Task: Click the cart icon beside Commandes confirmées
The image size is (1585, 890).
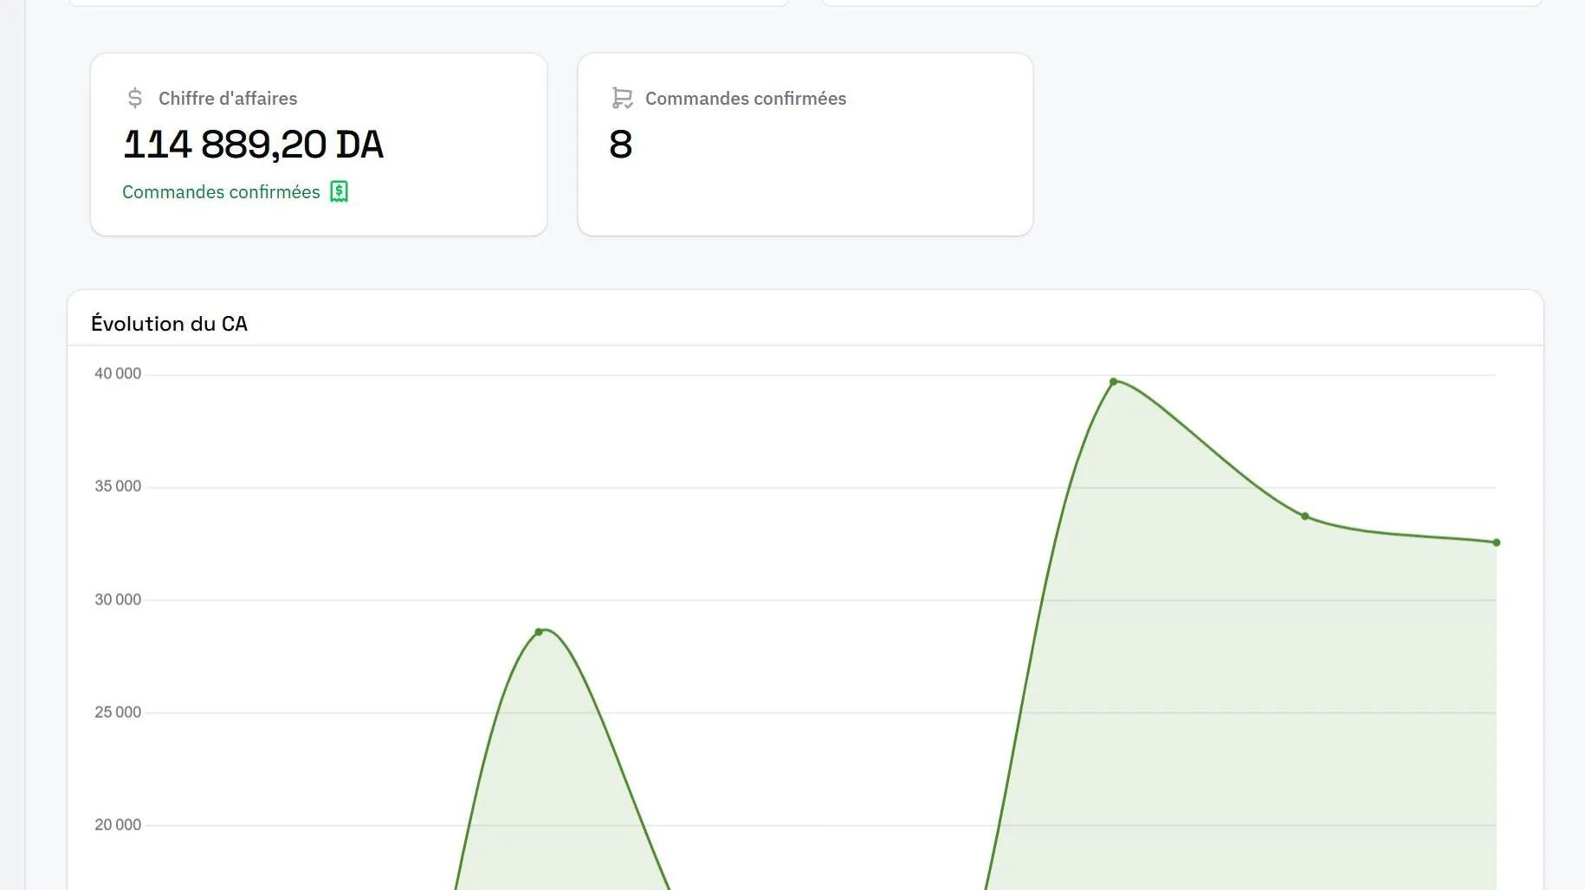Action: pos(622,98)
